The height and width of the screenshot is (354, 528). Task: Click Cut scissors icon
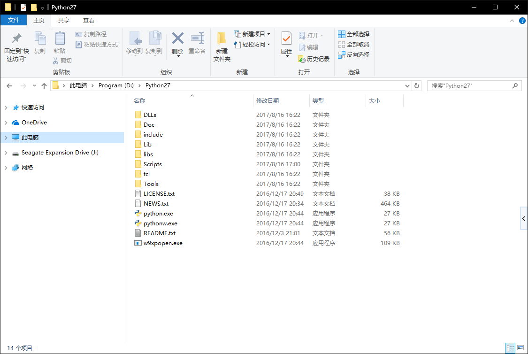pyautogui.click(x=56, y=61)
